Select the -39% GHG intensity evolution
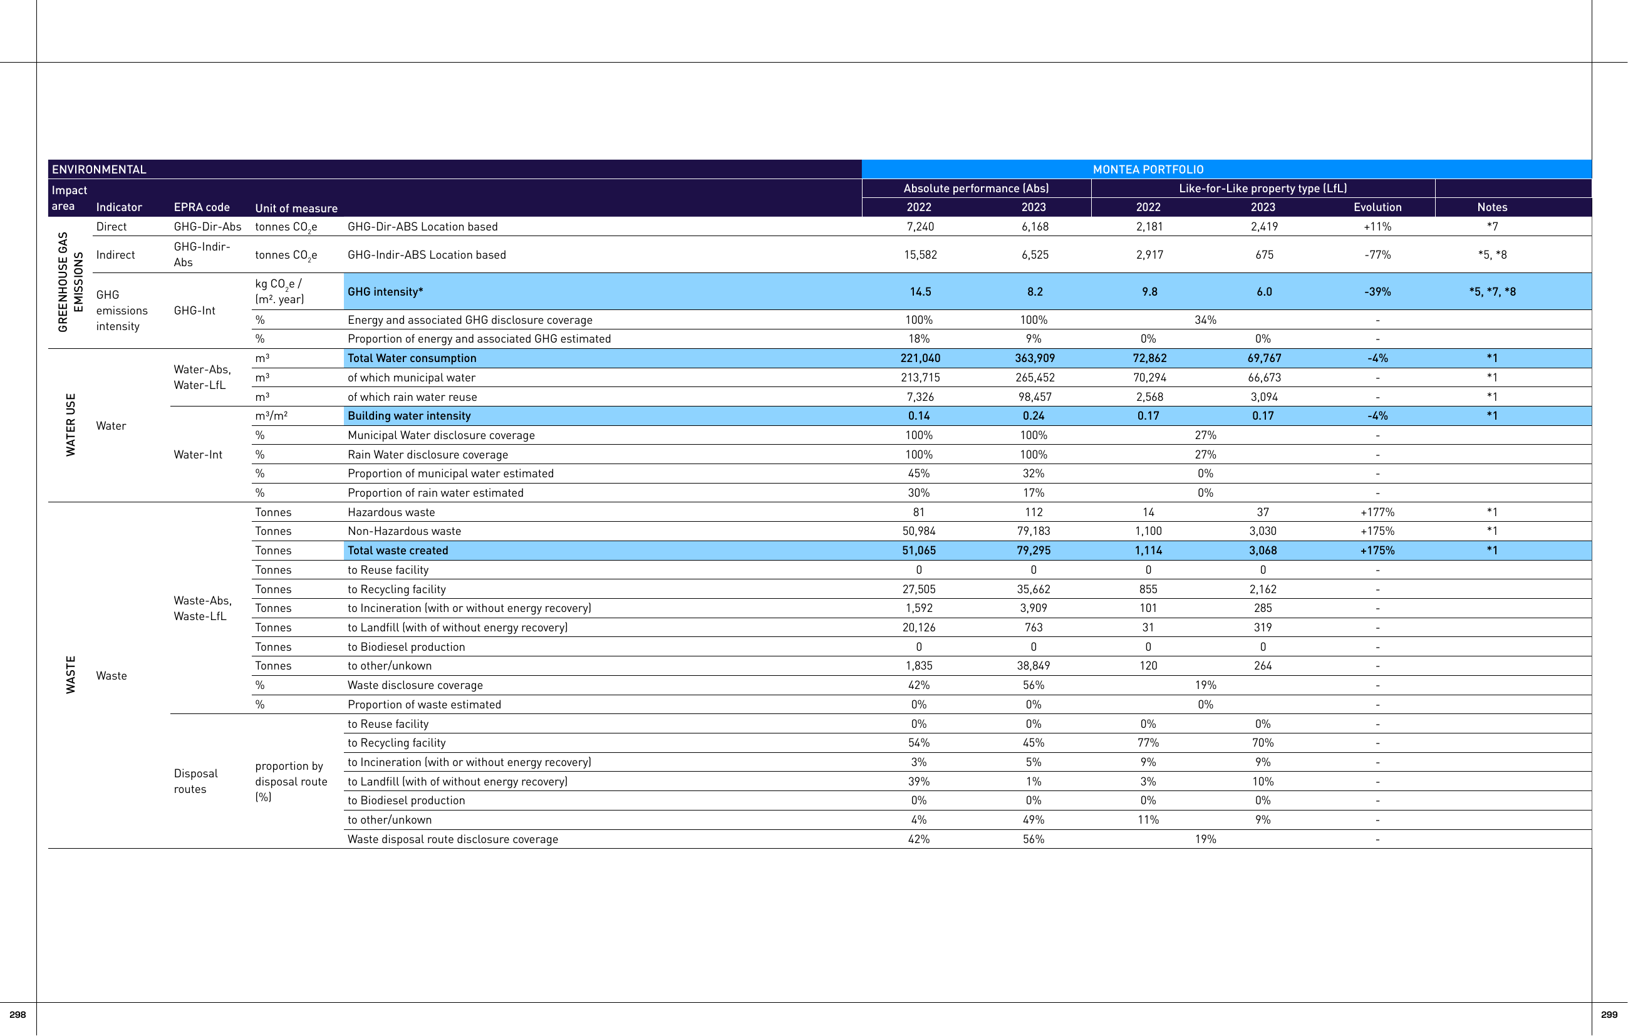 click(x=1377, y=292)
